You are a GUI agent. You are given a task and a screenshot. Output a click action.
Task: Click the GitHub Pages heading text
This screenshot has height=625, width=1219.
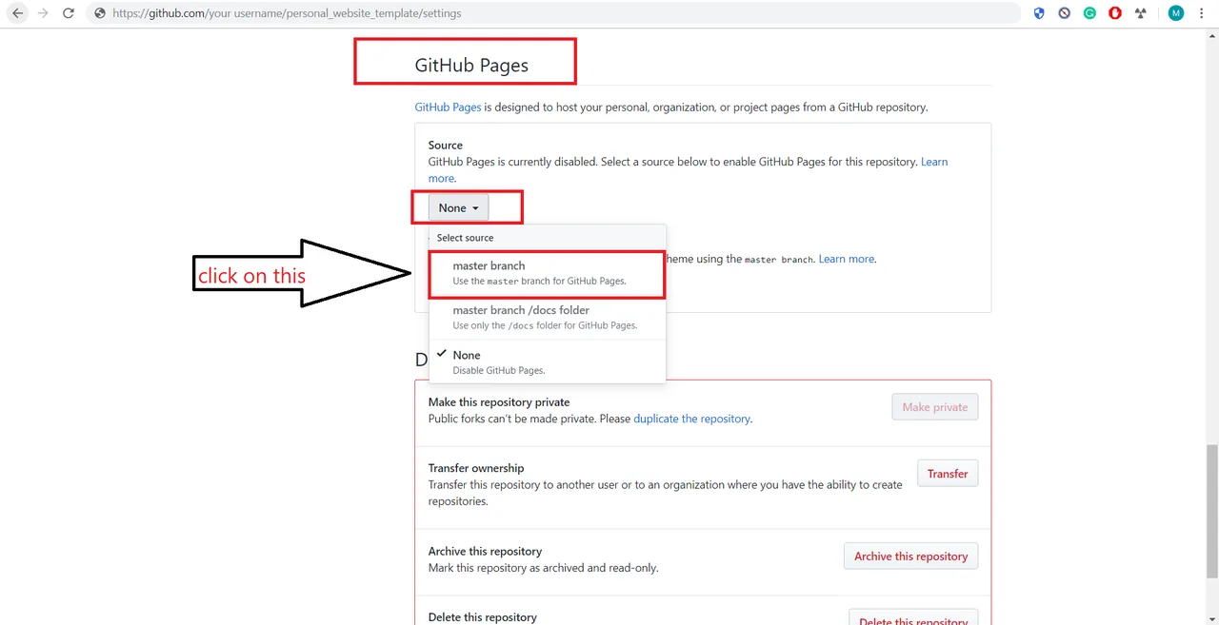coord(471,66)
